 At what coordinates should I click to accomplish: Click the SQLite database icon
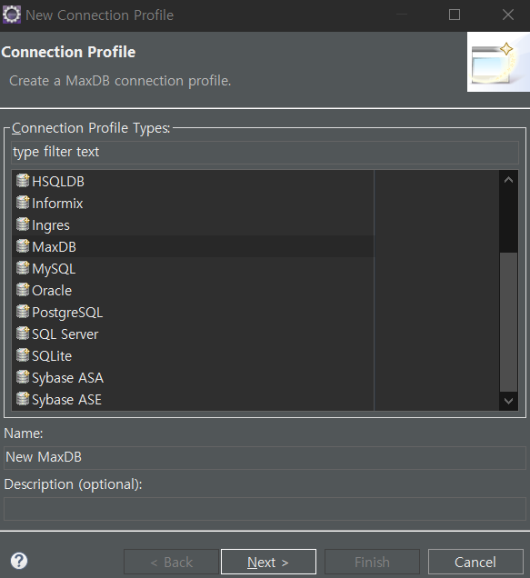tap(23, 355)
